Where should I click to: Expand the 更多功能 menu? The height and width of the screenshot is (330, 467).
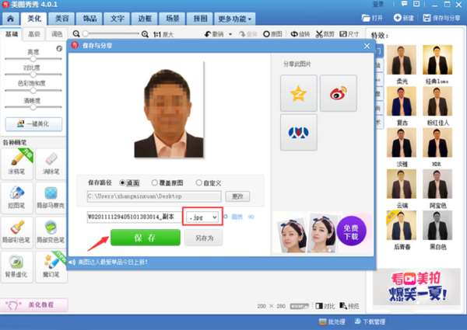click(235, 19)
